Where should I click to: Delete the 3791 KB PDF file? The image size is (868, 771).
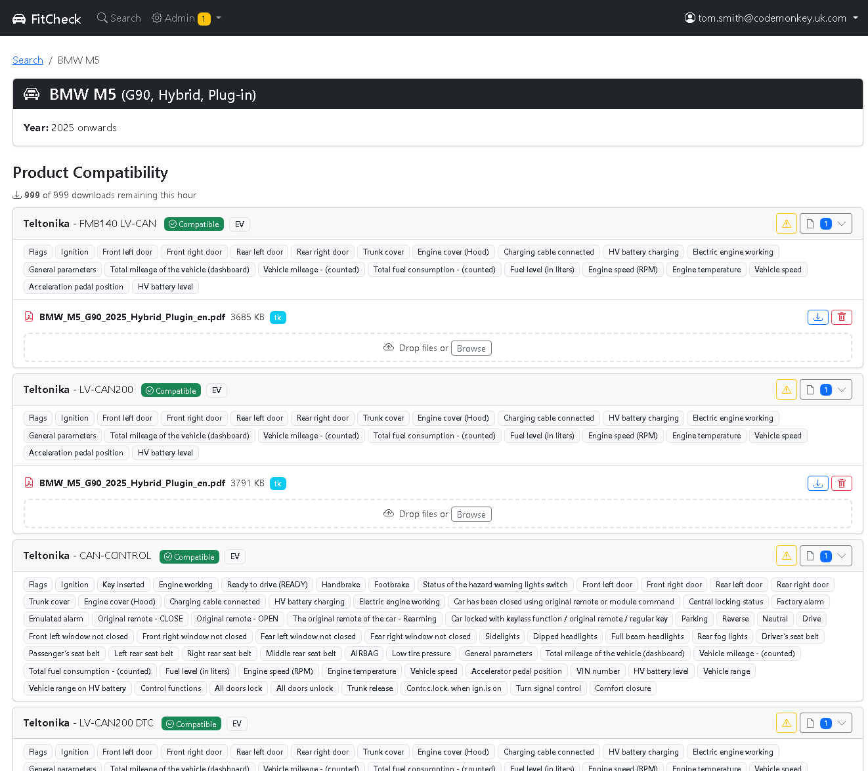pyautogui.click(x=842, y=483)
